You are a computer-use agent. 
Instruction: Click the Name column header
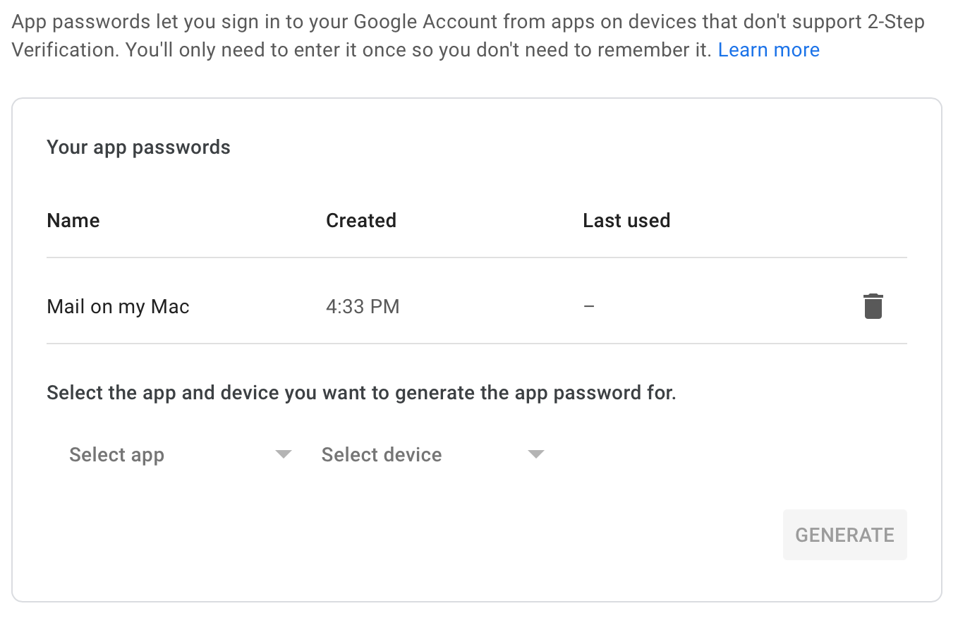pos(73,221)
